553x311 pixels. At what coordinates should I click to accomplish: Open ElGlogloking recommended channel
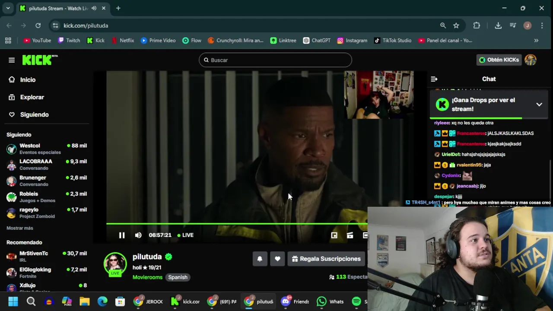click(47, 273)
